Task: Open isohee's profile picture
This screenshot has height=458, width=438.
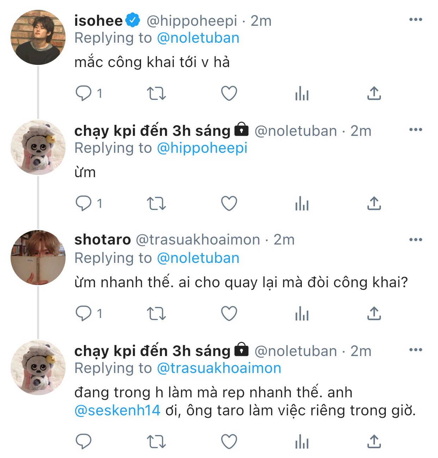Action: click(x=38, y=37)
